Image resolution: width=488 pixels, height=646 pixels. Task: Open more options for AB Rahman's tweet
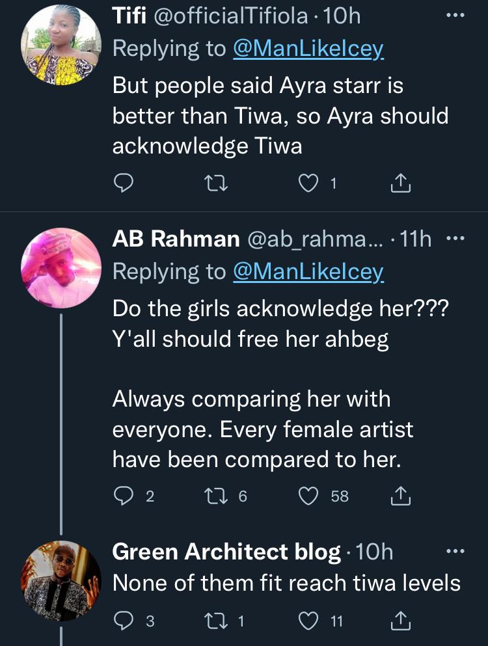454,239
